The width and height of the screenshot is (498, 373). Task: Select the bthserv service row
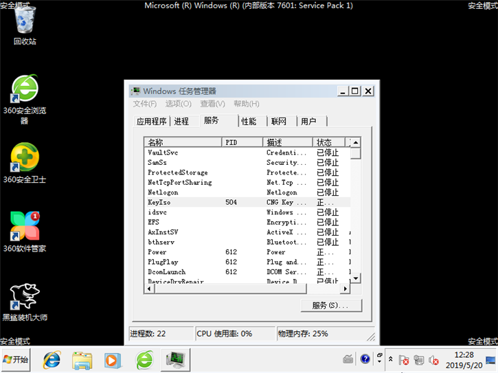click(x=247, y=242)
